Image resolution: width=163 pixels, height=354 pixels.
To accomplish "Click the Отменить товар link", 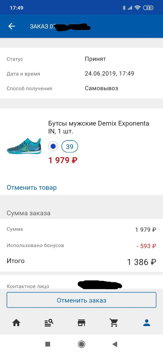I will tap(32, 188).
